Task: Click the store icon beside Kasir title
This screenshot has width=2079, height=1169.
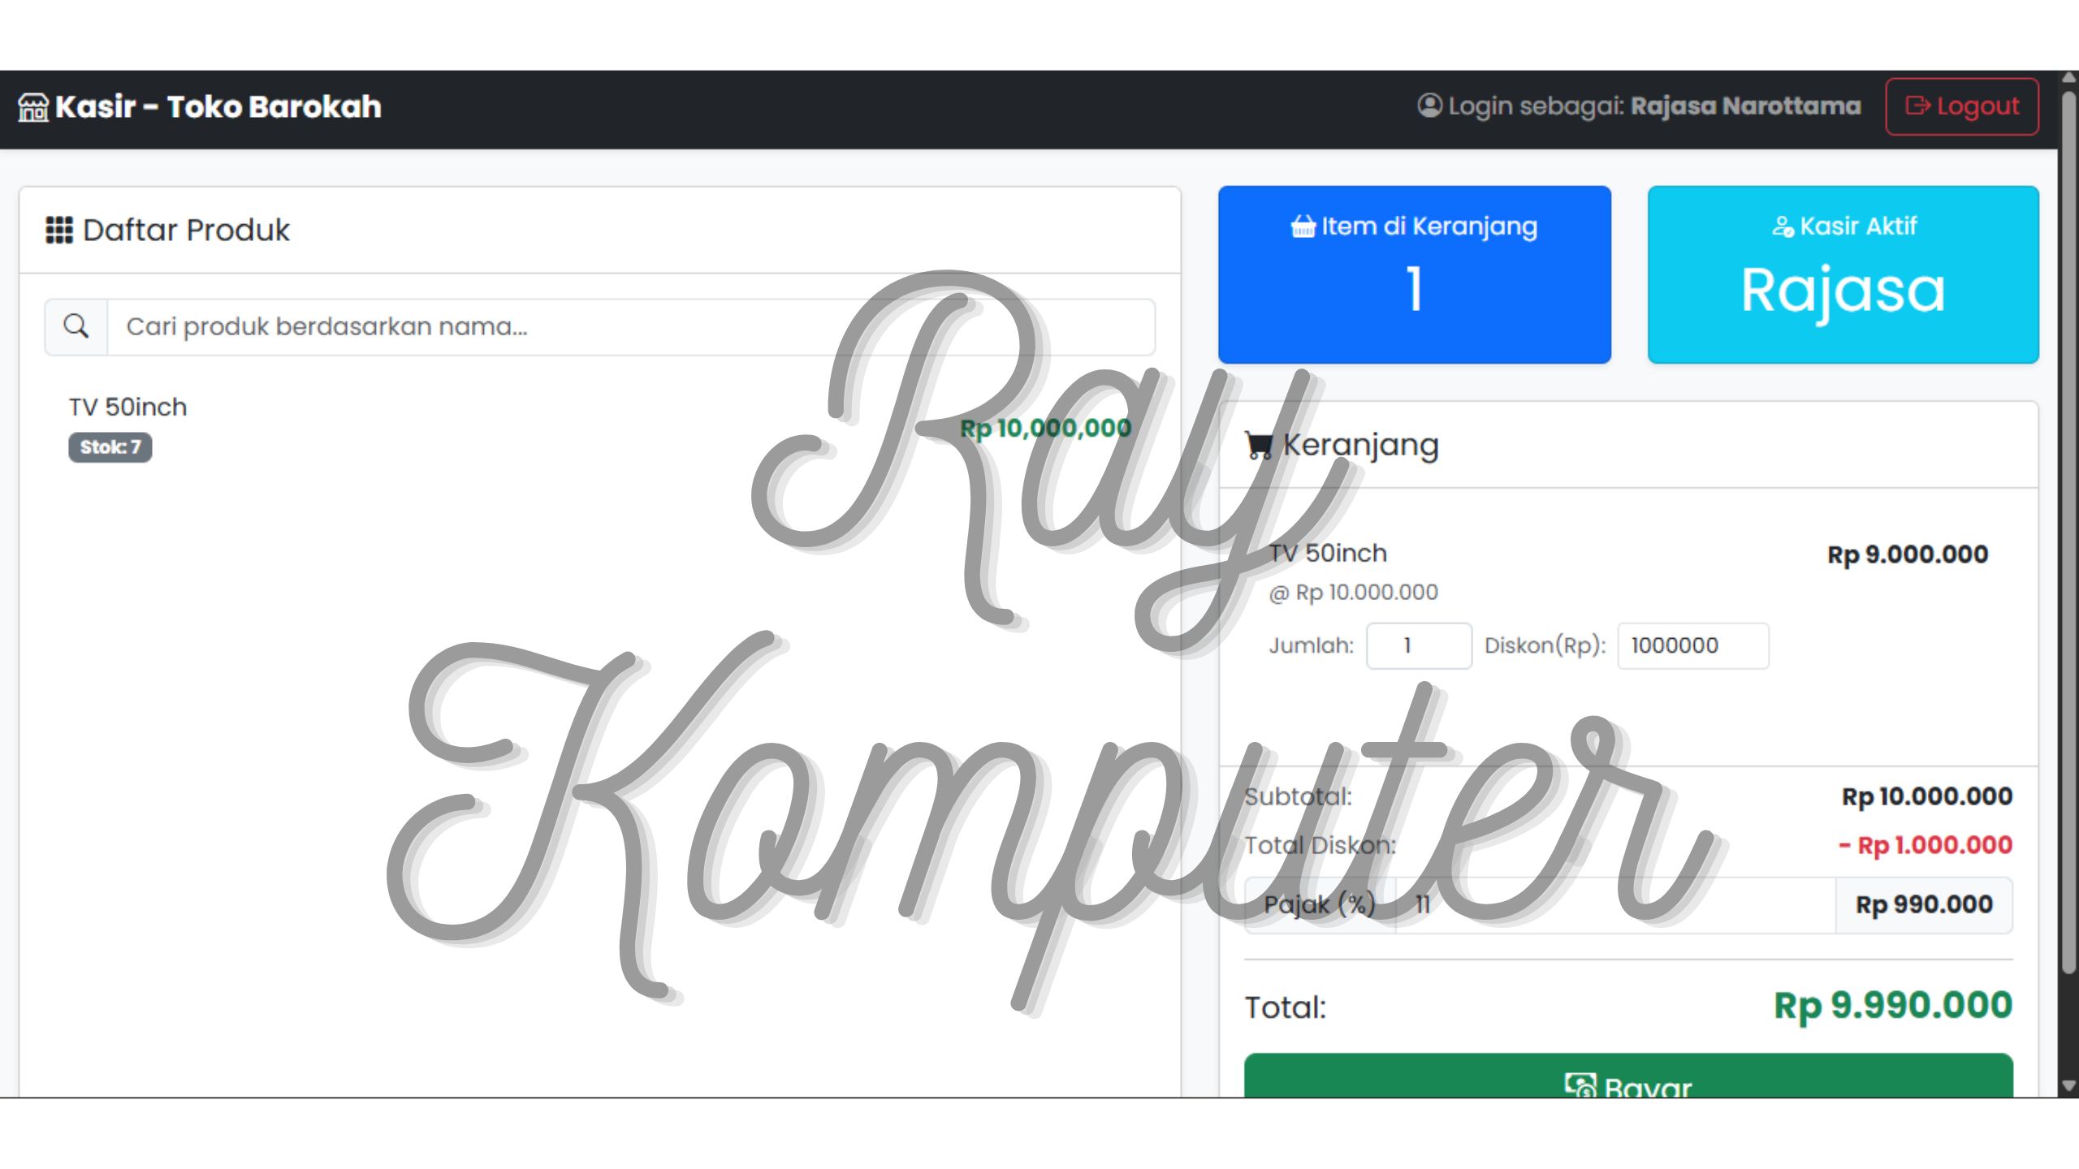Action: [x=33, y=107]
